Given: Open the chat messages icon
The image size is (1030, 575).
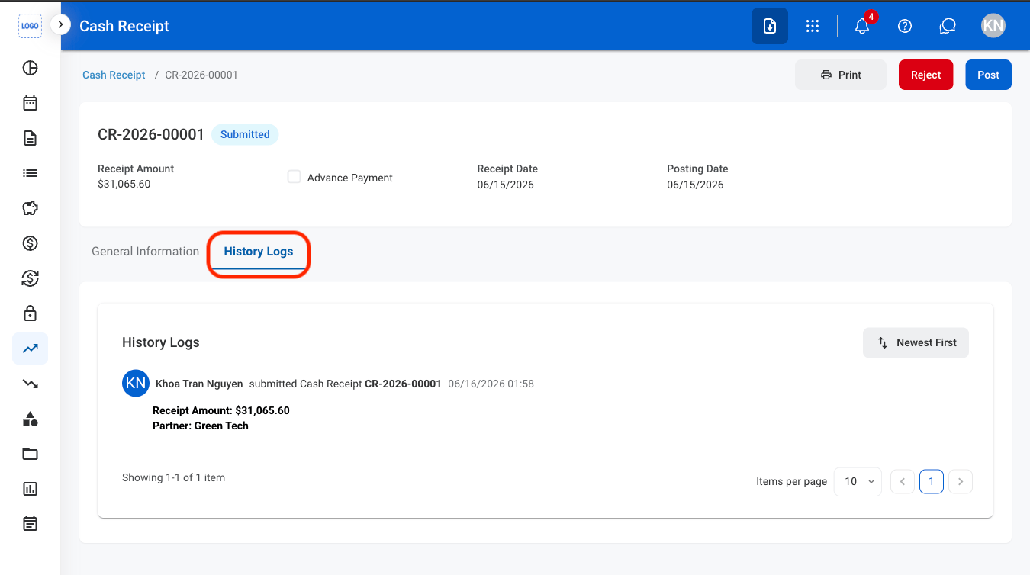Looking at the screenshot, I should coord(948,26).
